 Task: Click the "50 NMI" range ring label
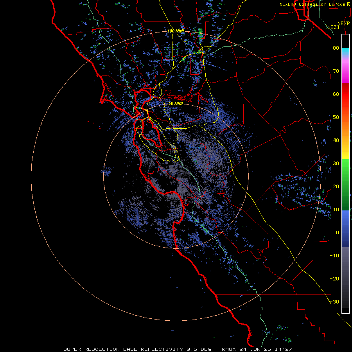(x=176, y=104)
